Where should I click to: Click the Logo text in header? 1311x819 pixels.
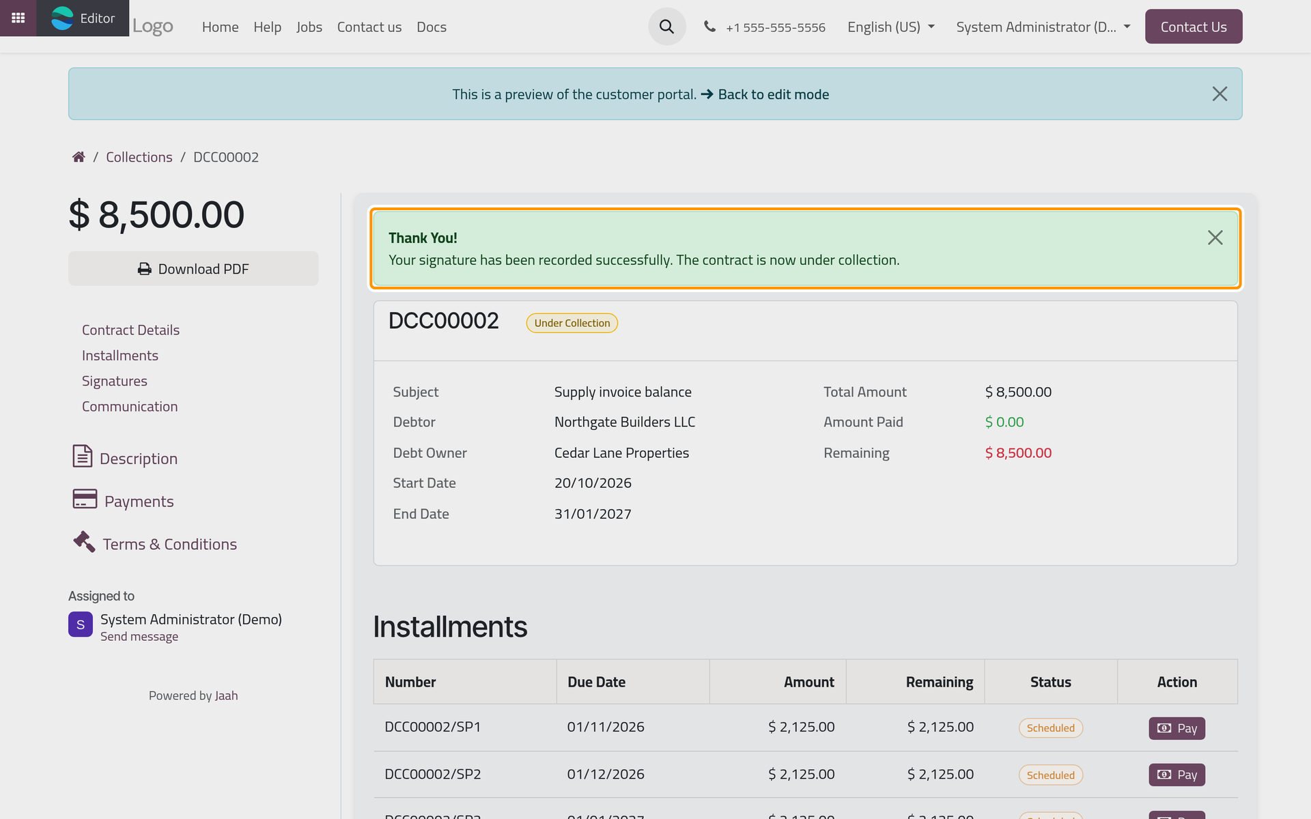pyautogui.click(x=152, y=26)
